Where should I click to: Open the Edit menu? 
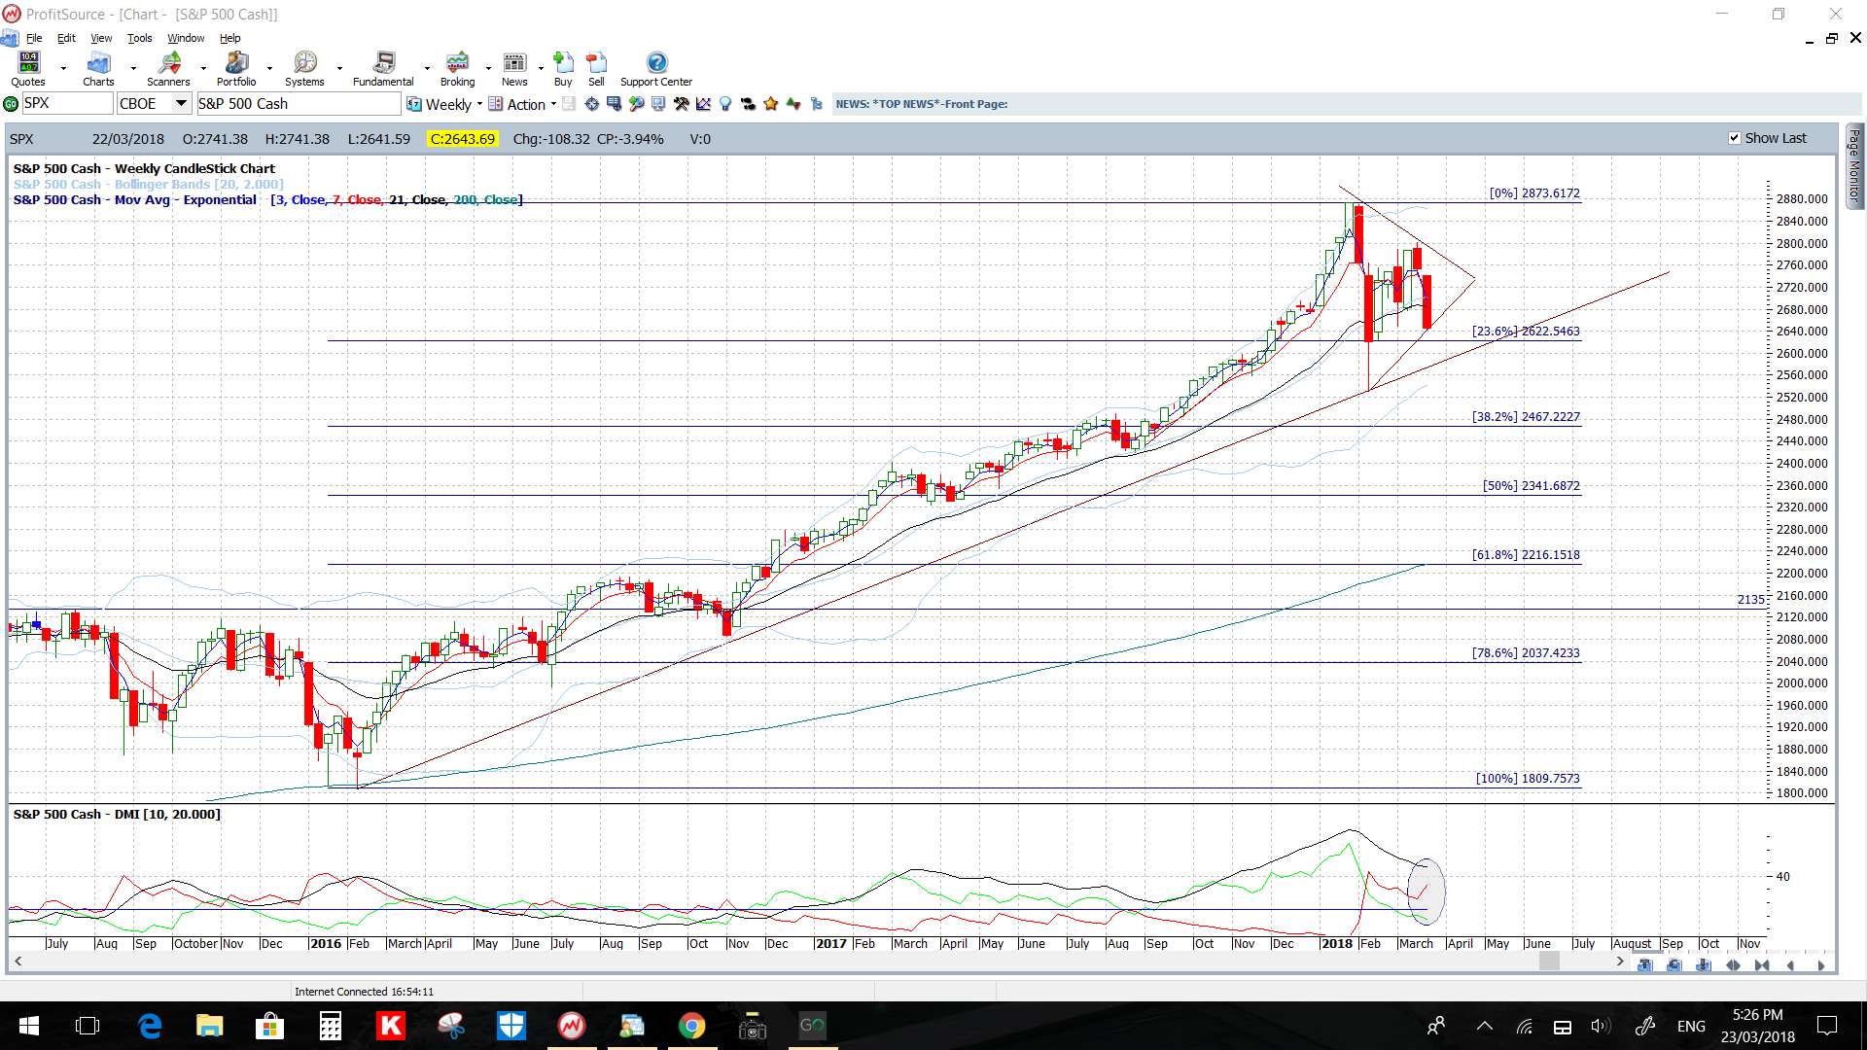pyautogui.click(x=66, y=38)
